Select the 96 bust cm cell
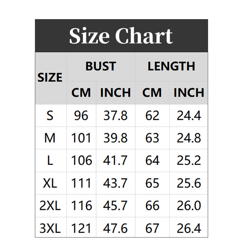Image resolution: width=243 pixels, height=243 pixels. click(x=81, y=115)
